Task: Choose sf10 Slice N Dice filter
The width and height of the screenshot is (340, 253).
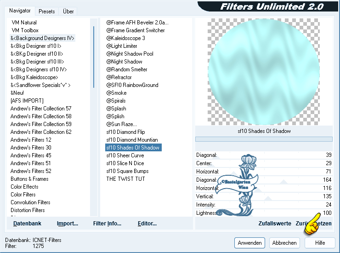Action: tap(125, 163)
